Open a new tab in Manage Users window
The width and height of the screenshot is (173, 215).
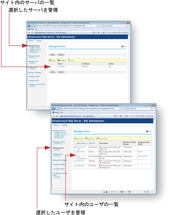point(98,116)
